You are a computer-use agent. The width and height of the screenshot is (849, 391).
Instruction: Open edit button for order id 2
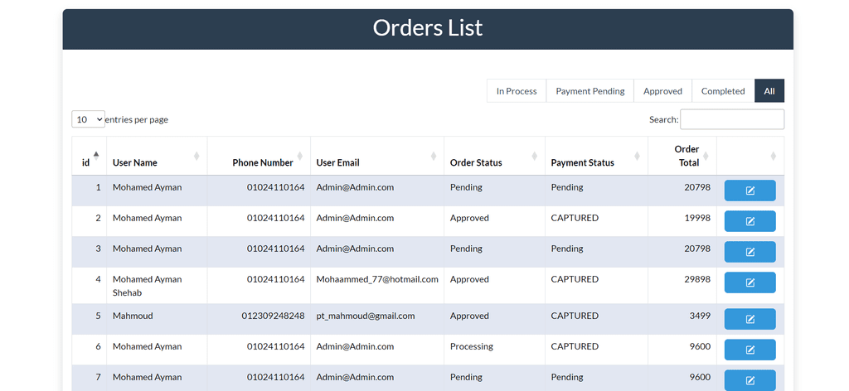(750, 221)
